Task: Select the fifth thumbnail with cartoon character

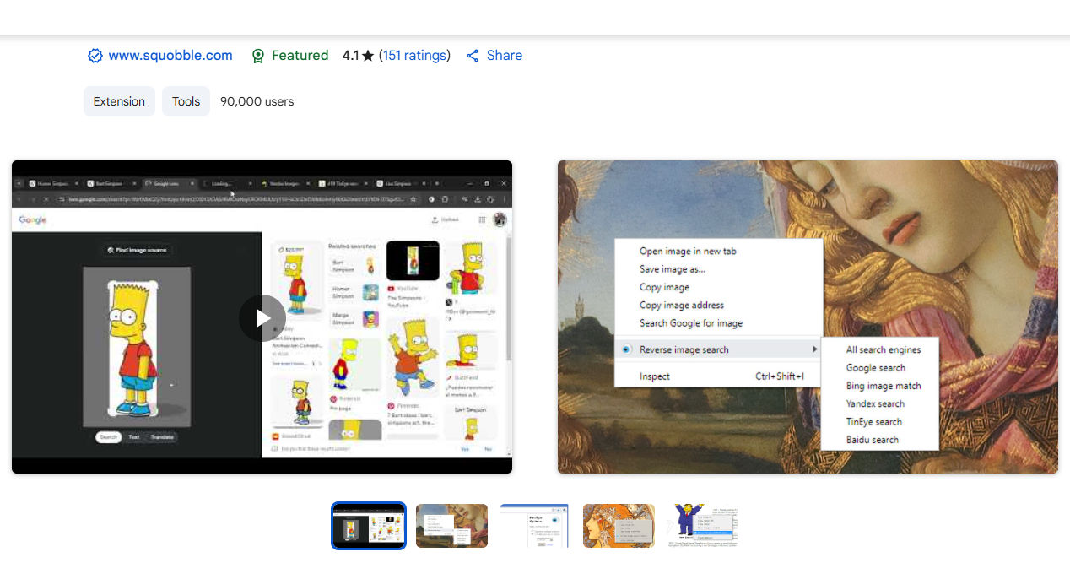Action: point(703,526)
